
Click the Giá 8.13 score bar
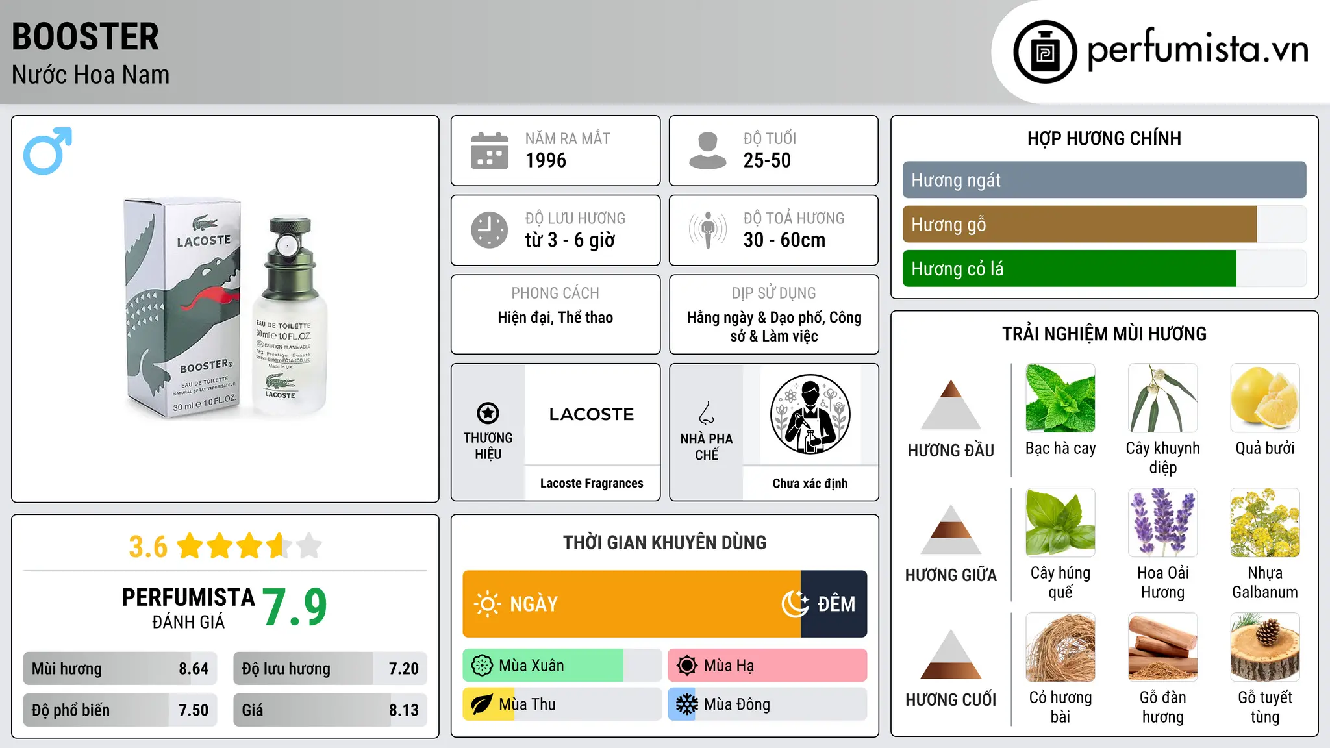pyautogui.click(x=330, y=710)
